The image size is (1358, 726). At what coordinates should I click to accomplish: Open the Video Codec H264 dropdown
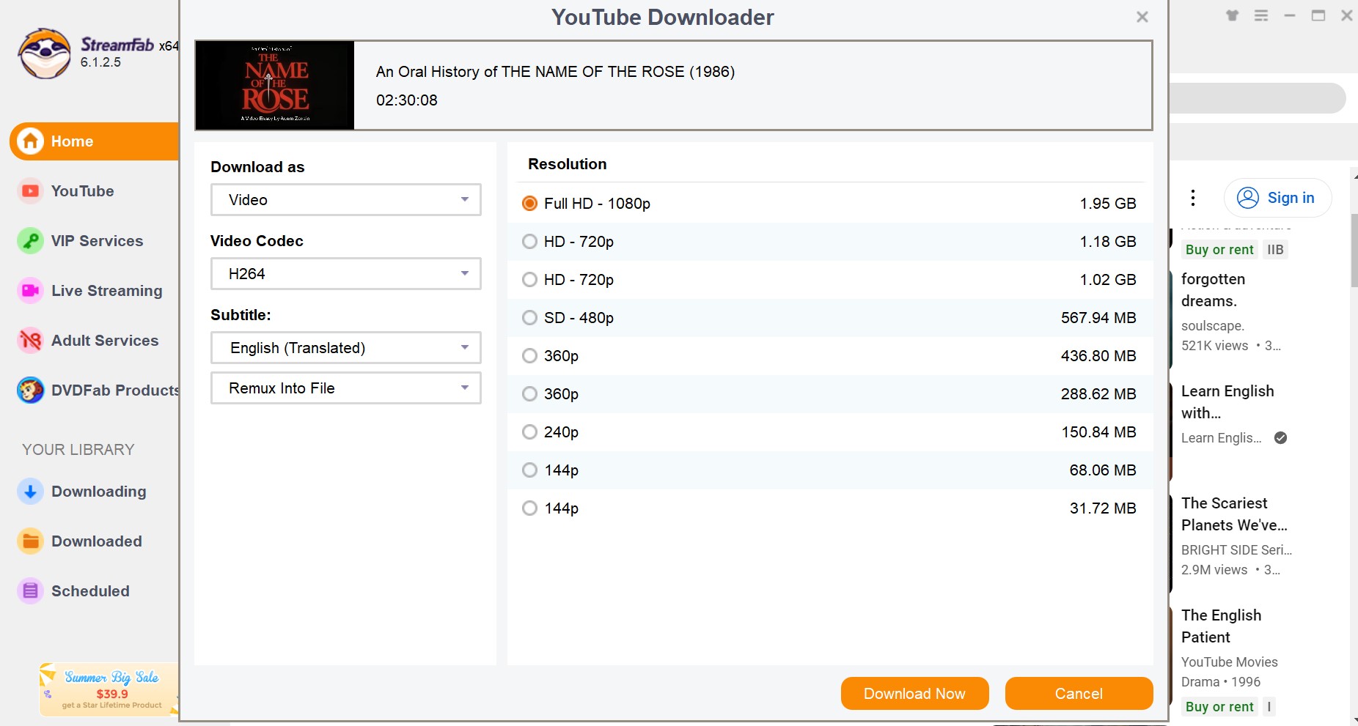click(346, 274)
